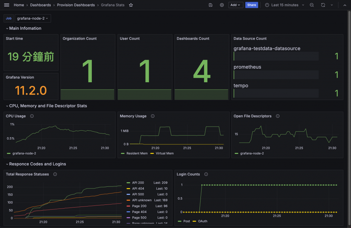Show info for the CPU Usage panel
351x228 pixels.
click(32, 116)
